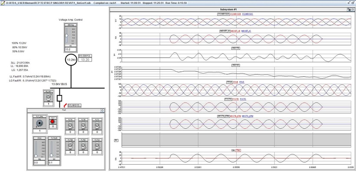The height and width of the screenshot is (172, 356).
Task: Flip the CB_INDI breaker switch
Action: pos(49,97)
